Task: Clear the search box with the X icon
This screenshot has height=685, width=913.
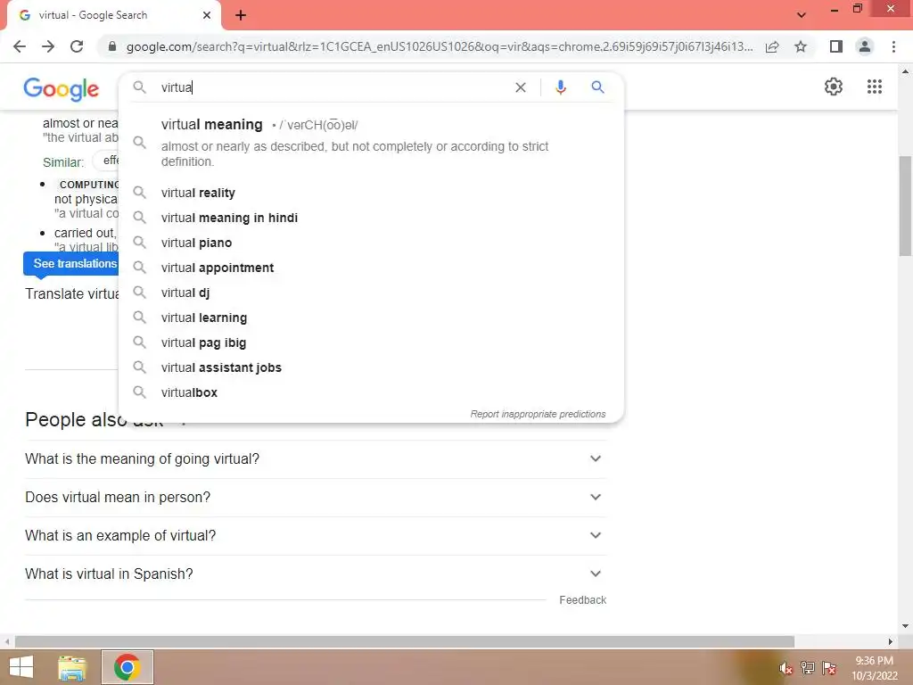Action: coord(521,87)
